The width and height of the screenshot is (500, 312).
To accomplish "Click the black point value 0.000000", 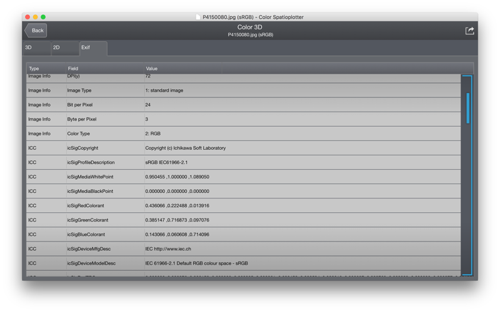I will click(x=177, y=192).
